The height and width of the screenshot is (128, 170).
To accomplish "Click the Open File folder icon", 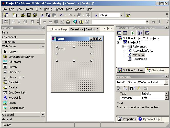I will tap(23, 15).
